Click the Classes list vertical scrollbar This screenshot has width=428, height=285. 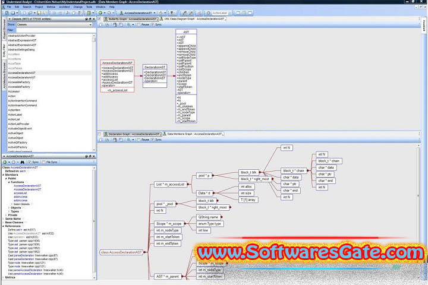tap(94, 93)
